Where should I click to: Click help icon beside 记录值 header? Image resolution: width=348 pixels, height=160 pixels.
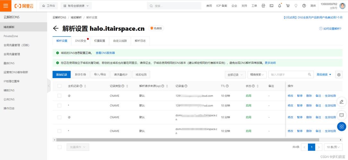[186, 86]
